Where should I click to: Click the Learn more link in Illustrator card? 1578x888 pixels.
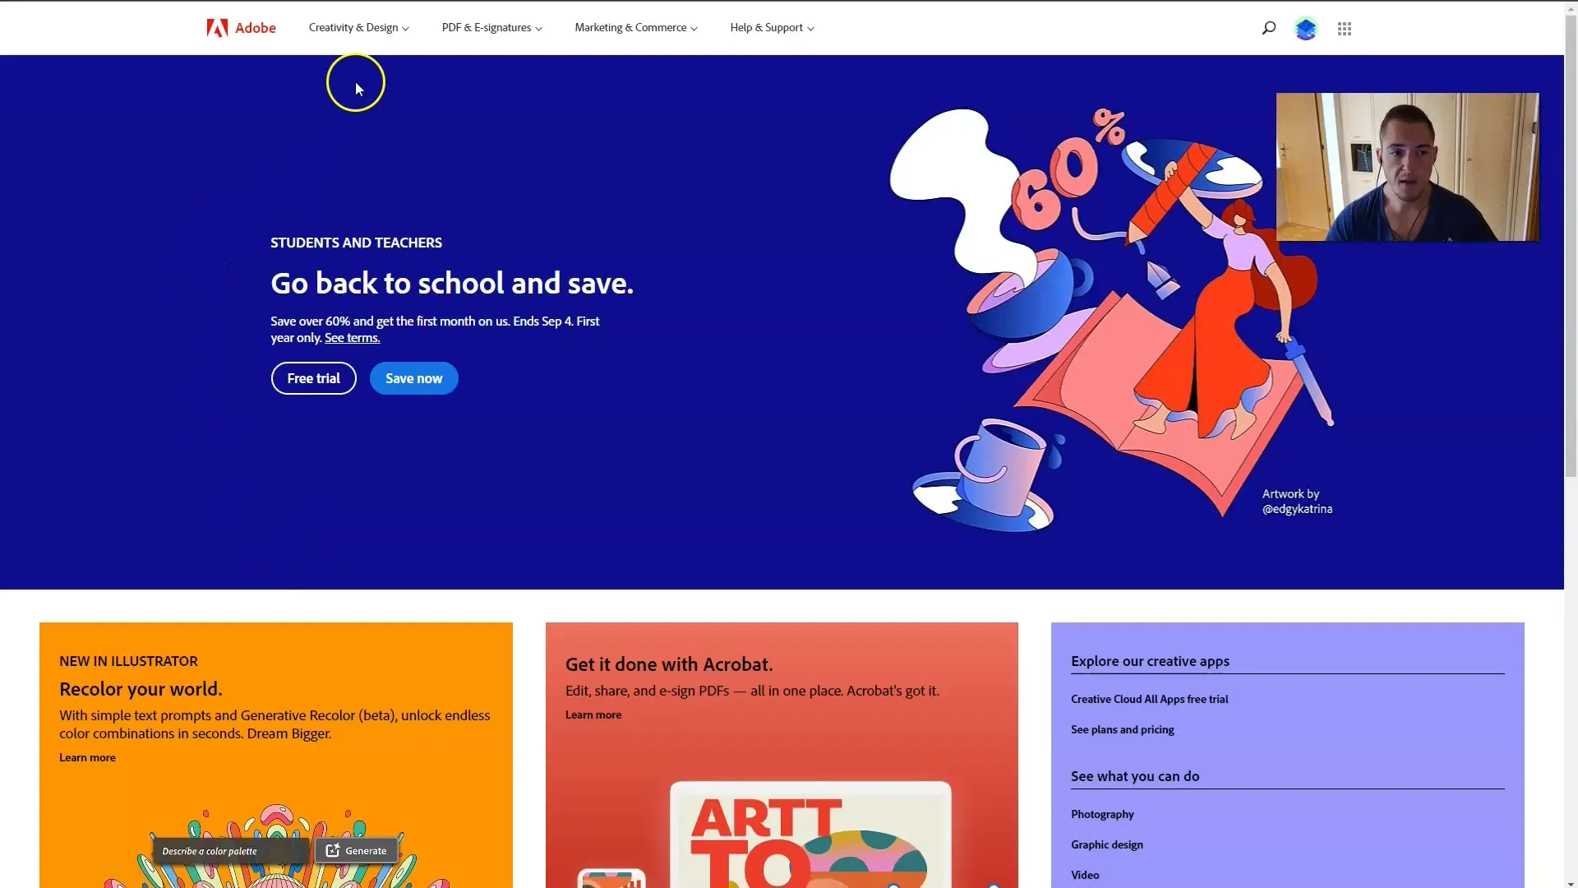point(88,756)
